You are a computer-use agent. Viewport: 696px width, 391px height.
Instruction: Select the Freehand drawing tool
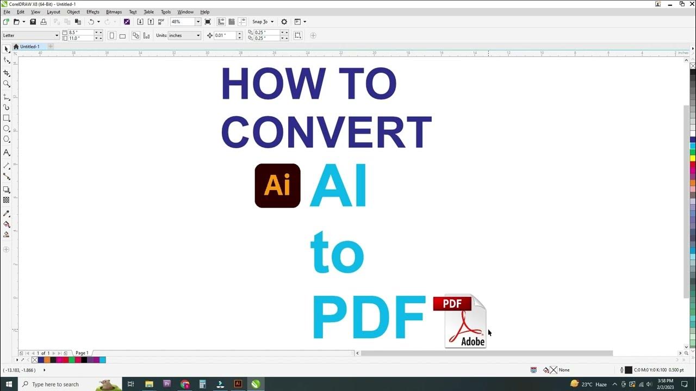point(7,97)
